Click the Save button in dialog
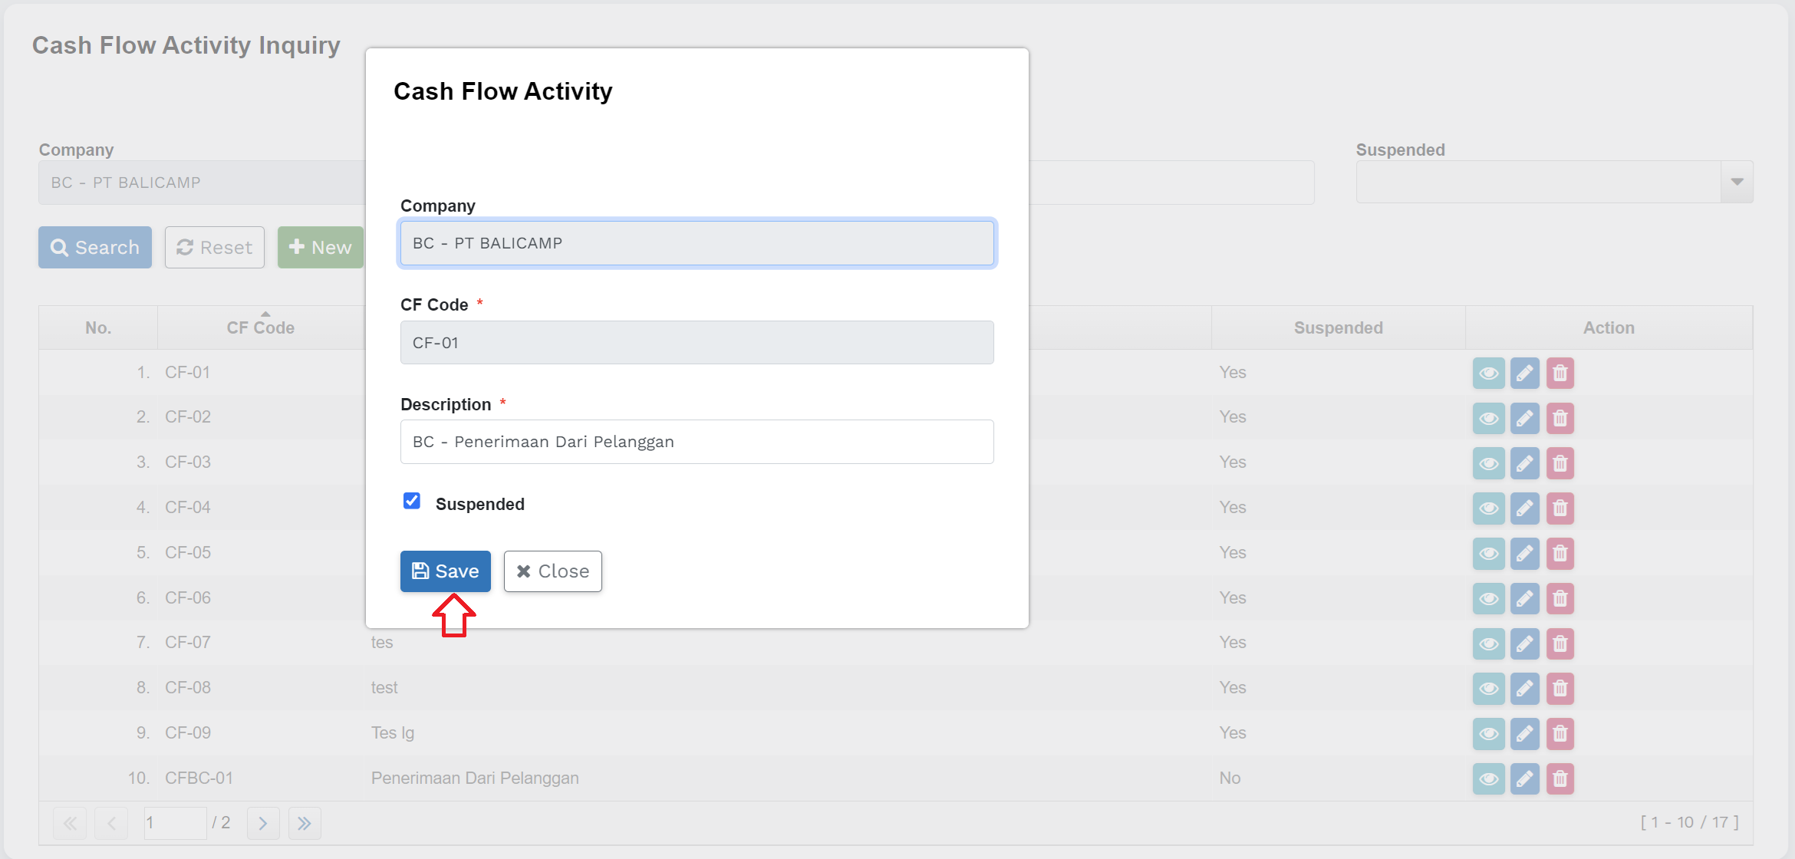Viewport: 1795px width, 859px height. [445, 571]
